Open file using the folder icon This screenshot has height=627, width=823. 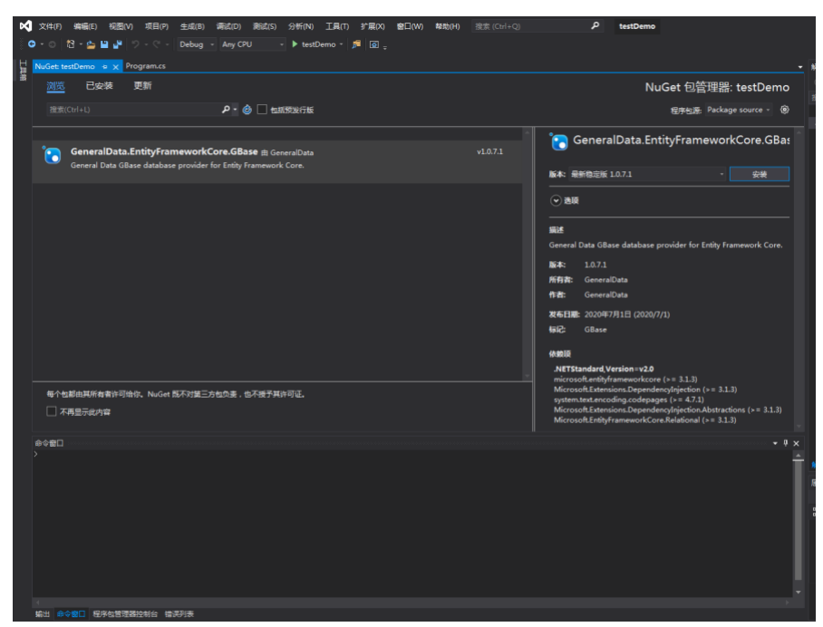[x=91, y=44]
